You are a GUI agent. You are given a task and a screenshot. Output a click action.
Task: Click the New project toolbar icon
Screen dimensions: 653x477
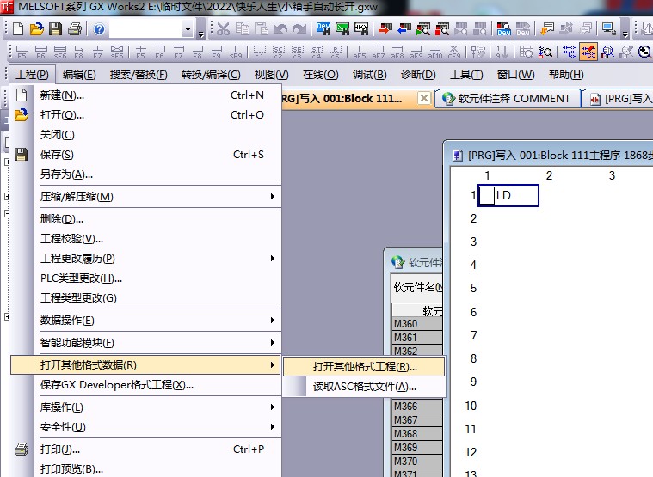pos(18,28)
